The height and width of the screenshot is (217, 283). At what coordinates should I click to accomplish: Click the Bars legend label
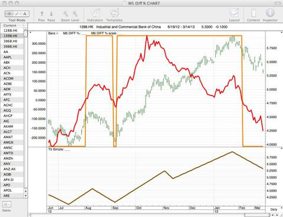click(x=53, y=33)
